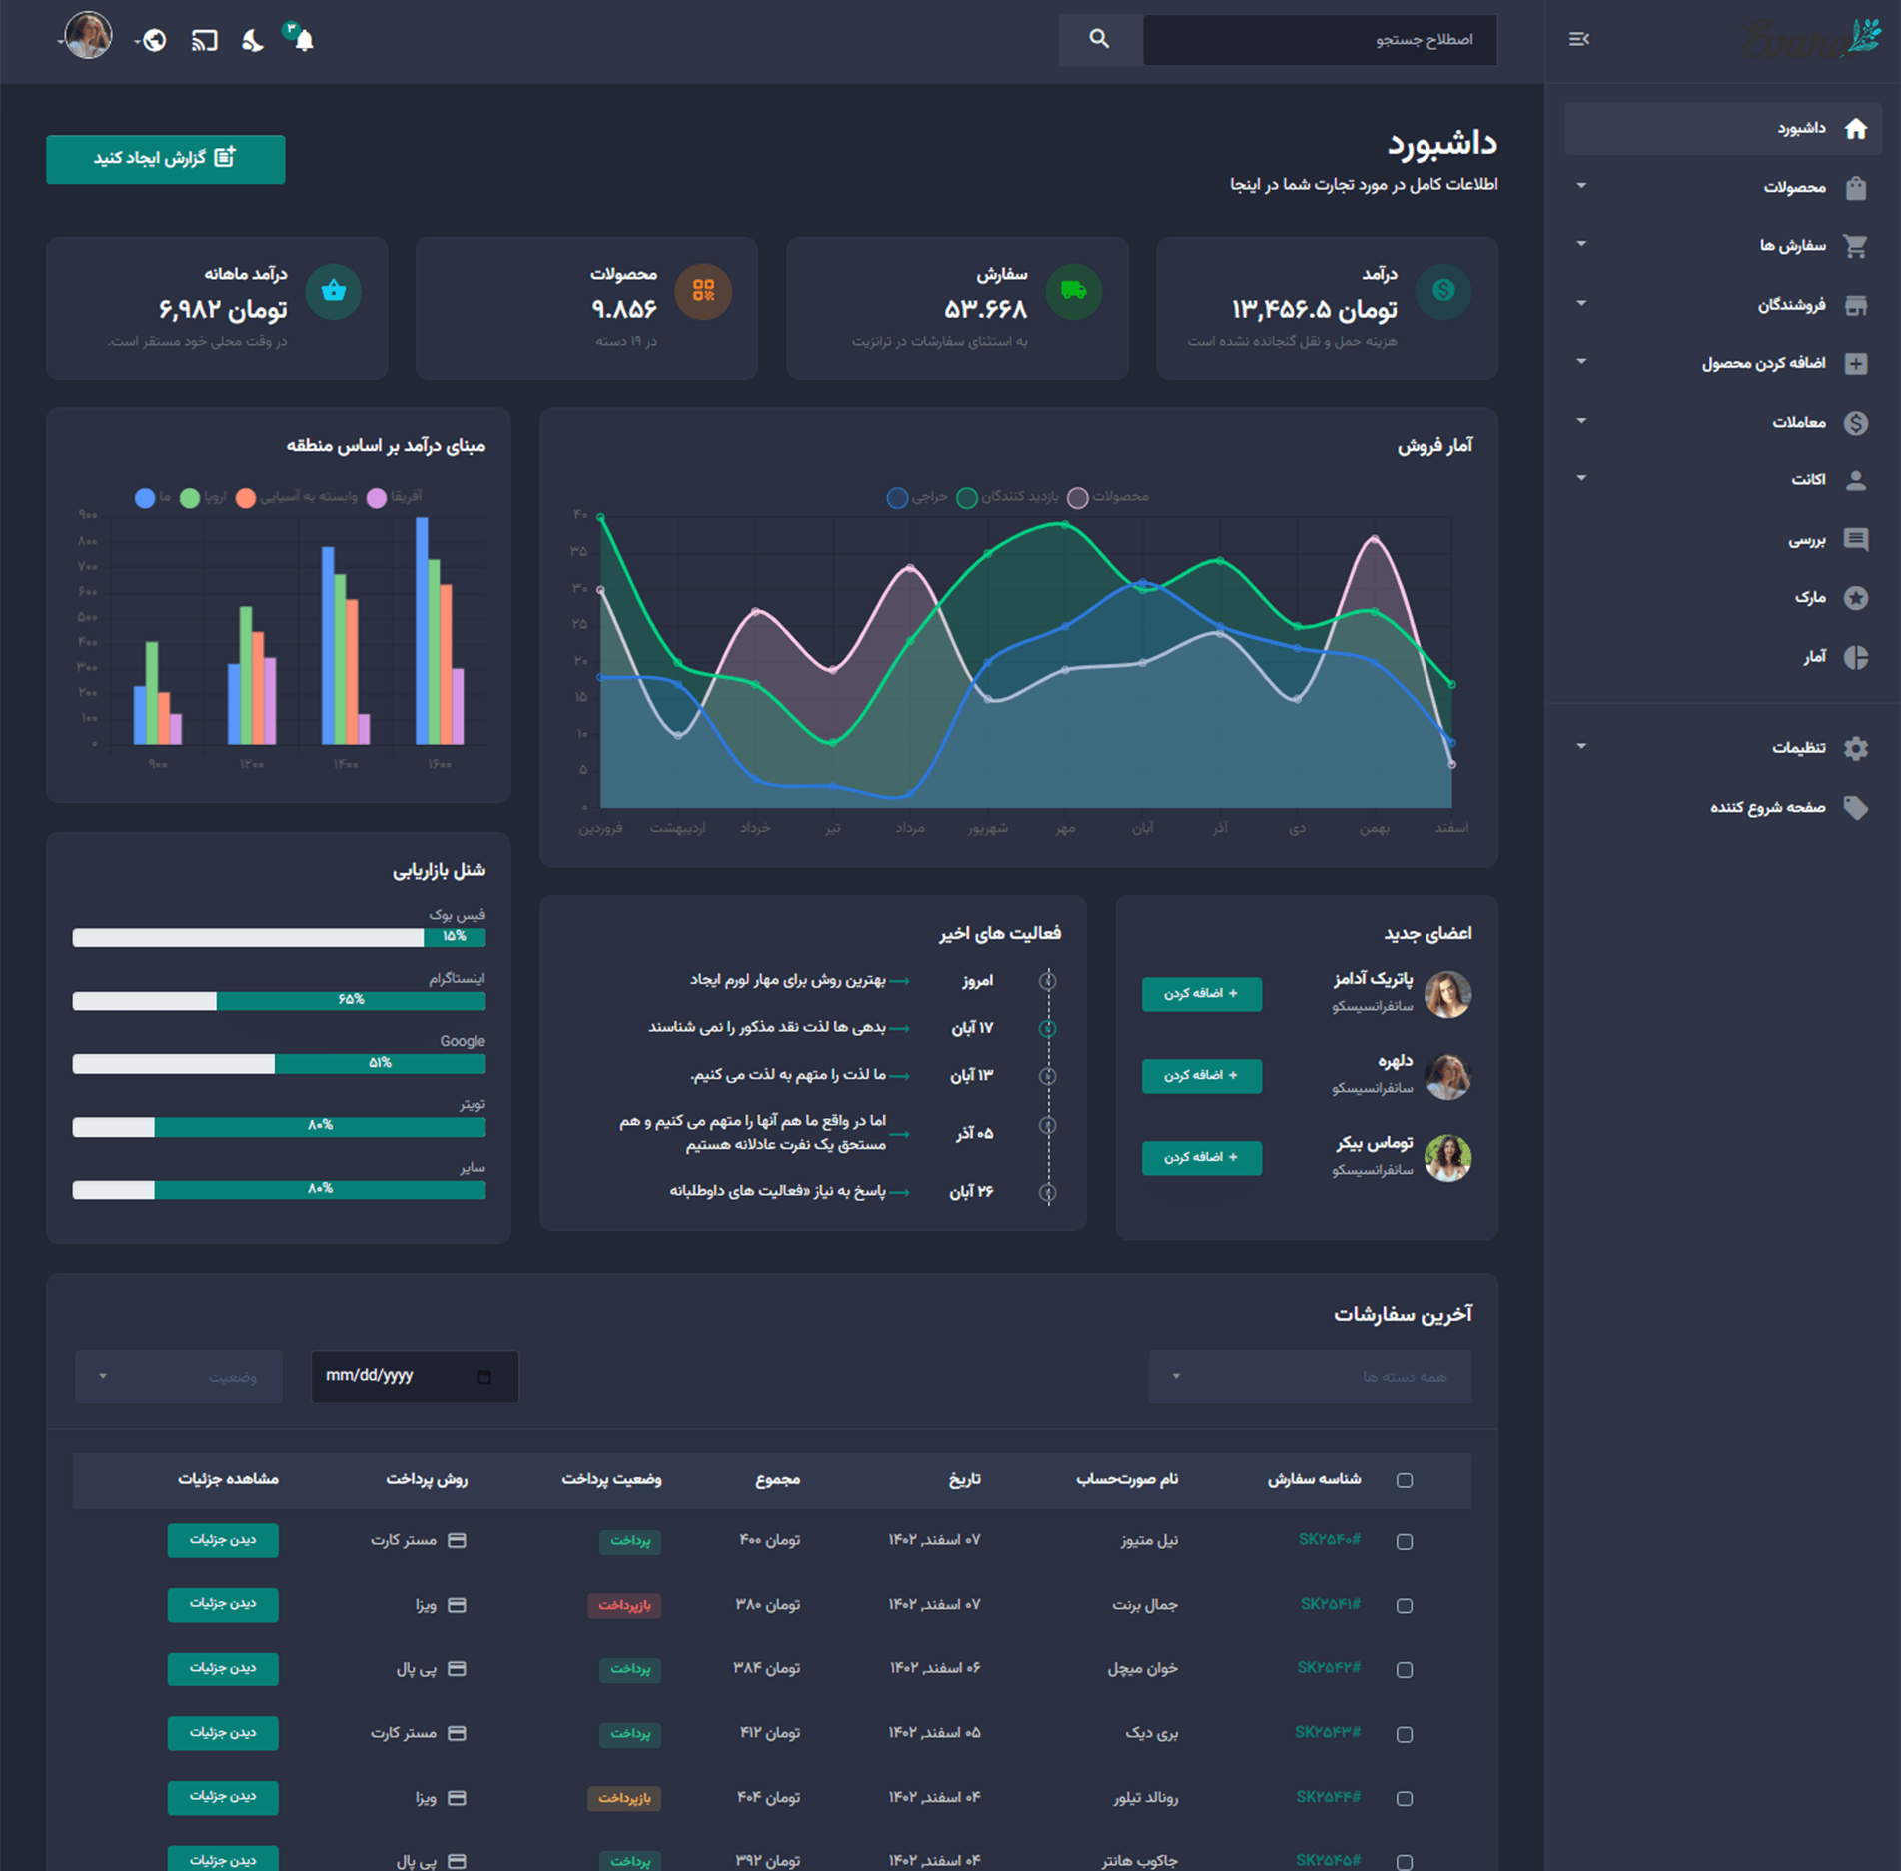Click the اصطلاح جستجو search field

click(1320, 40)
